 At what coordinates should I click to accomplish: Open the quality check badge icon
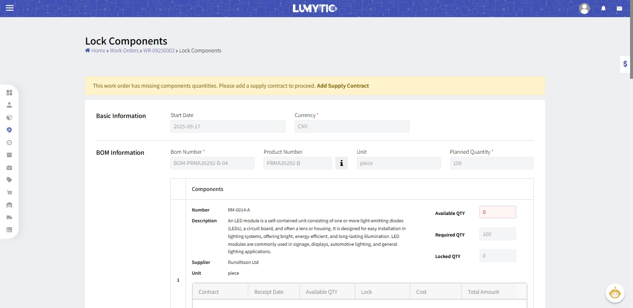(9, 142)
